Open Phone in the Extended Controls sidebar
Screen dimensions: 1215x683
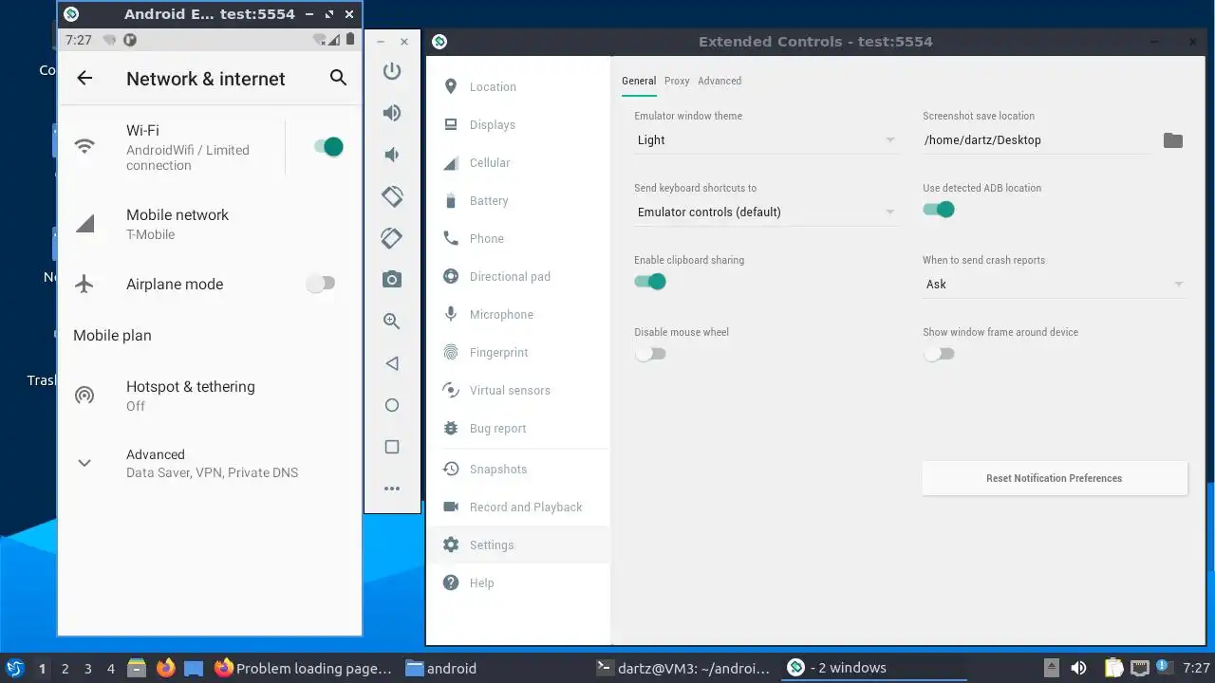518,238
